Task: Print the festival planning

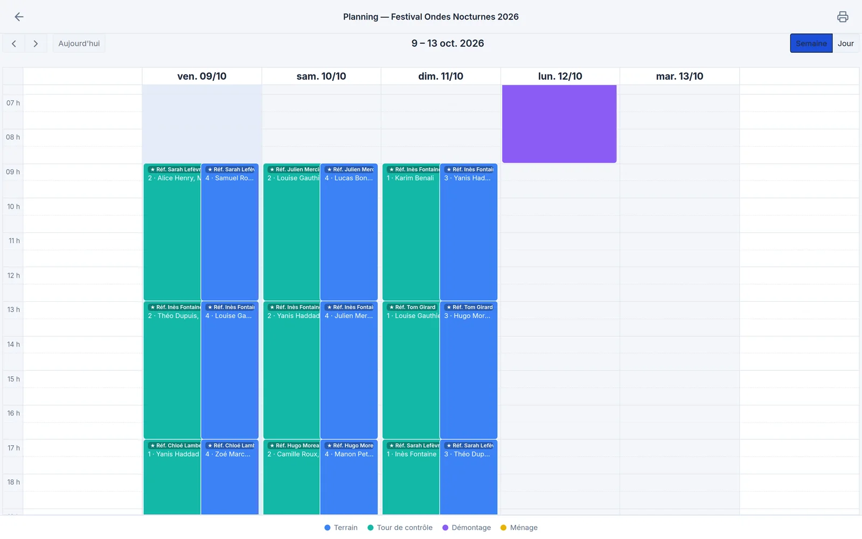Action: (843, 17)
